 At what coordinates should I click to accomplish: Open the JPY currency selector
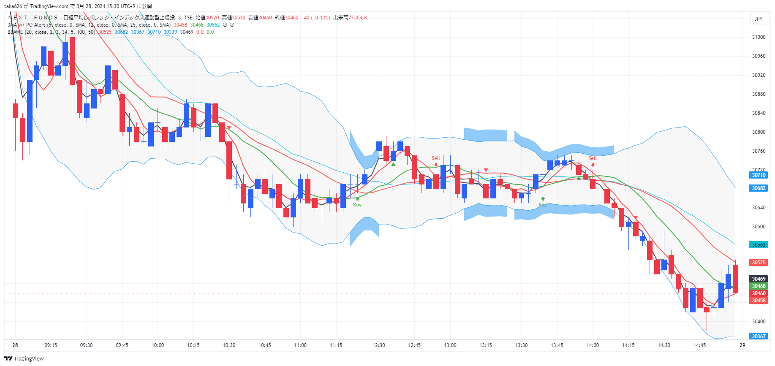(759, 19)
